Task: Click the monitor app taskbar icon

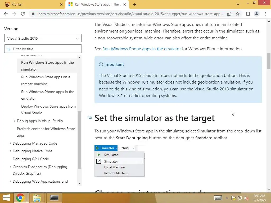Action: 54,198
